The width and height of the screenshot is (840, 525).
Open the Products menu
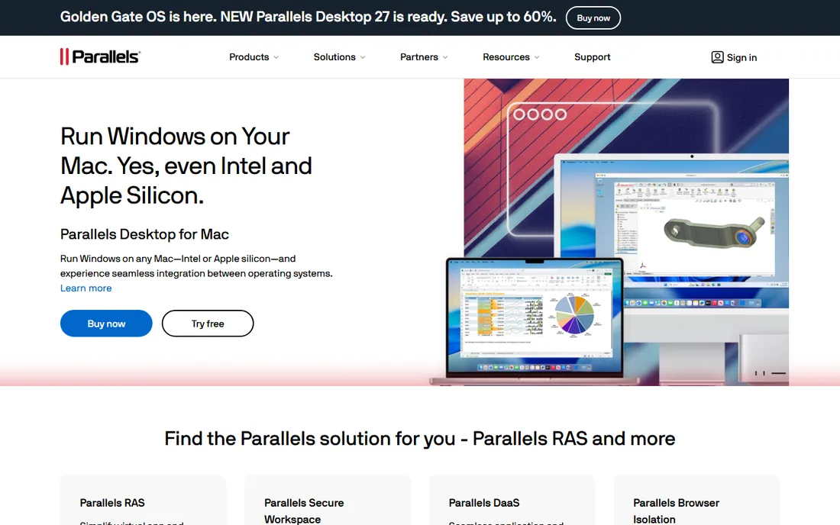(x=249, y=56)
